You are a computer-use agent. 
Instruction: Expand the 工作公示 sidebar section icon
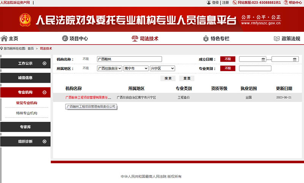tap(44, 63)
